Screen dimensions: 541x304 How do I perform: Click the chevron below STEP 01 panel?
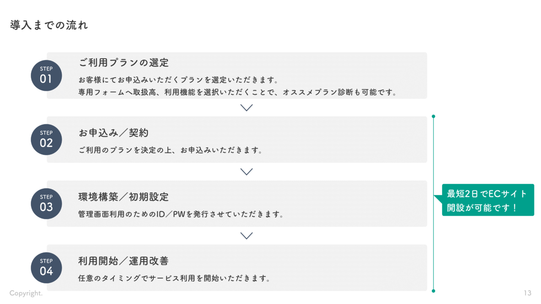click(246, 108)
